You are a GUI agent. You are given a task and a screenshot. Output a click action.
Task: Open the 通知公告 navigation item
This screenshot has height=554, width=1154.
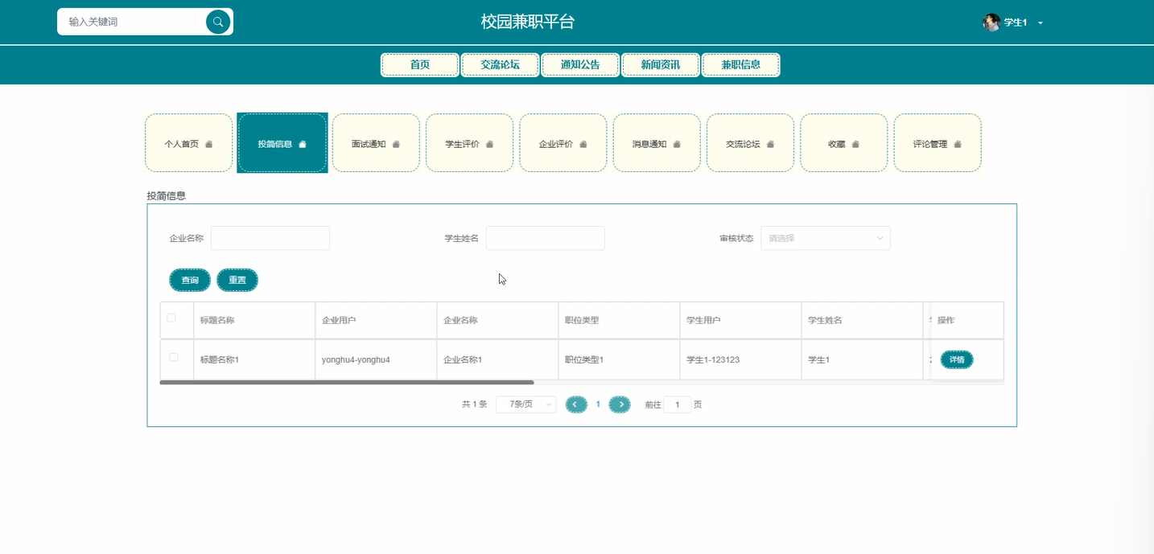point(580,65)
